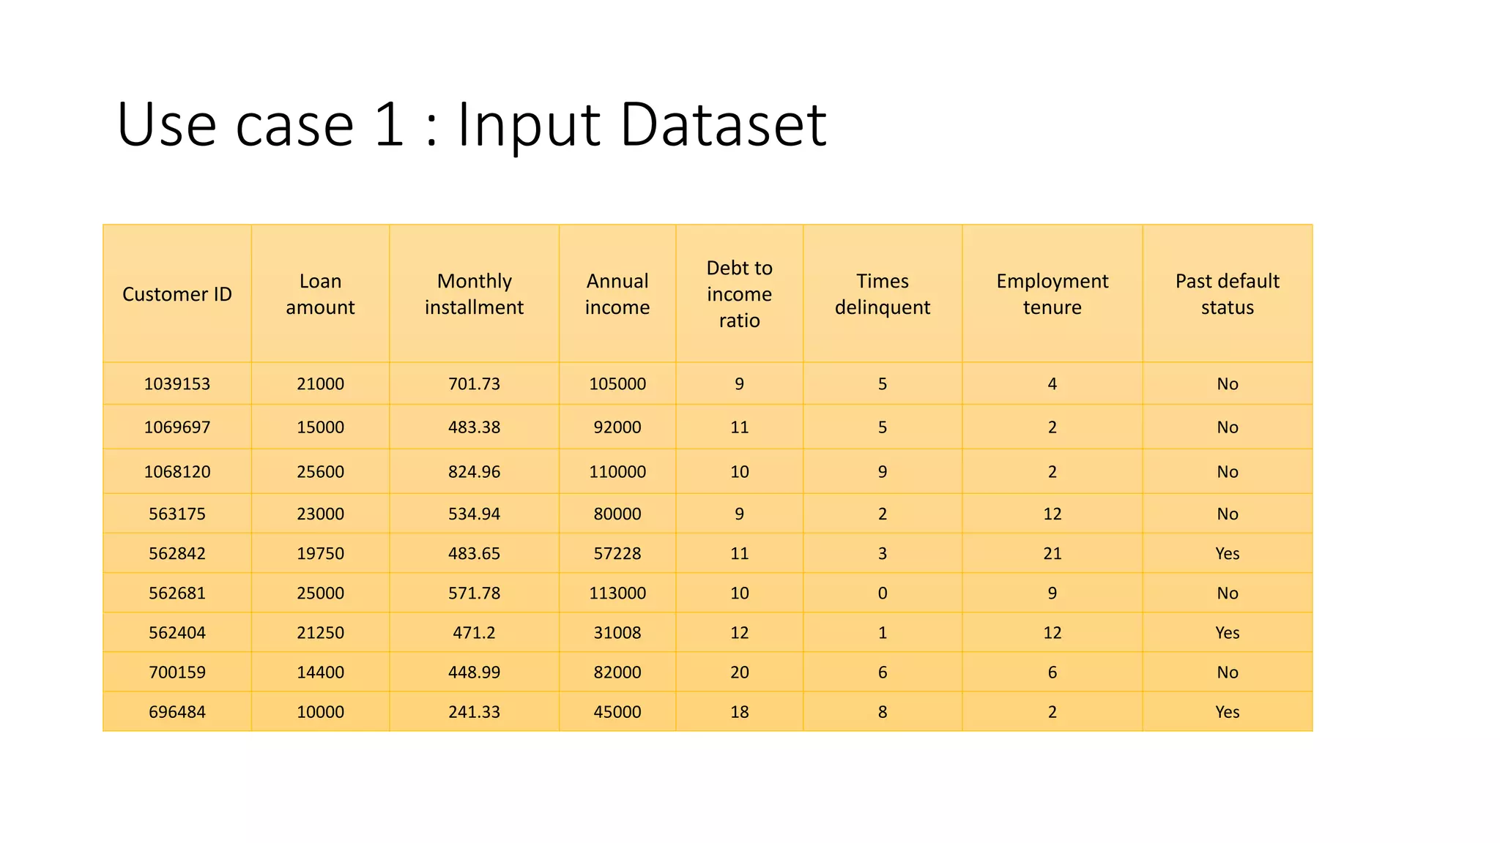
Task: Click the Annual income header cell
Action: pos(617,293)
